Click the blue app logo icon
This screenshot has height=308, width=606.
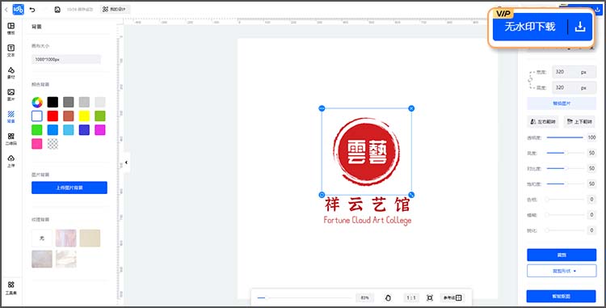(x=18, y=9)
